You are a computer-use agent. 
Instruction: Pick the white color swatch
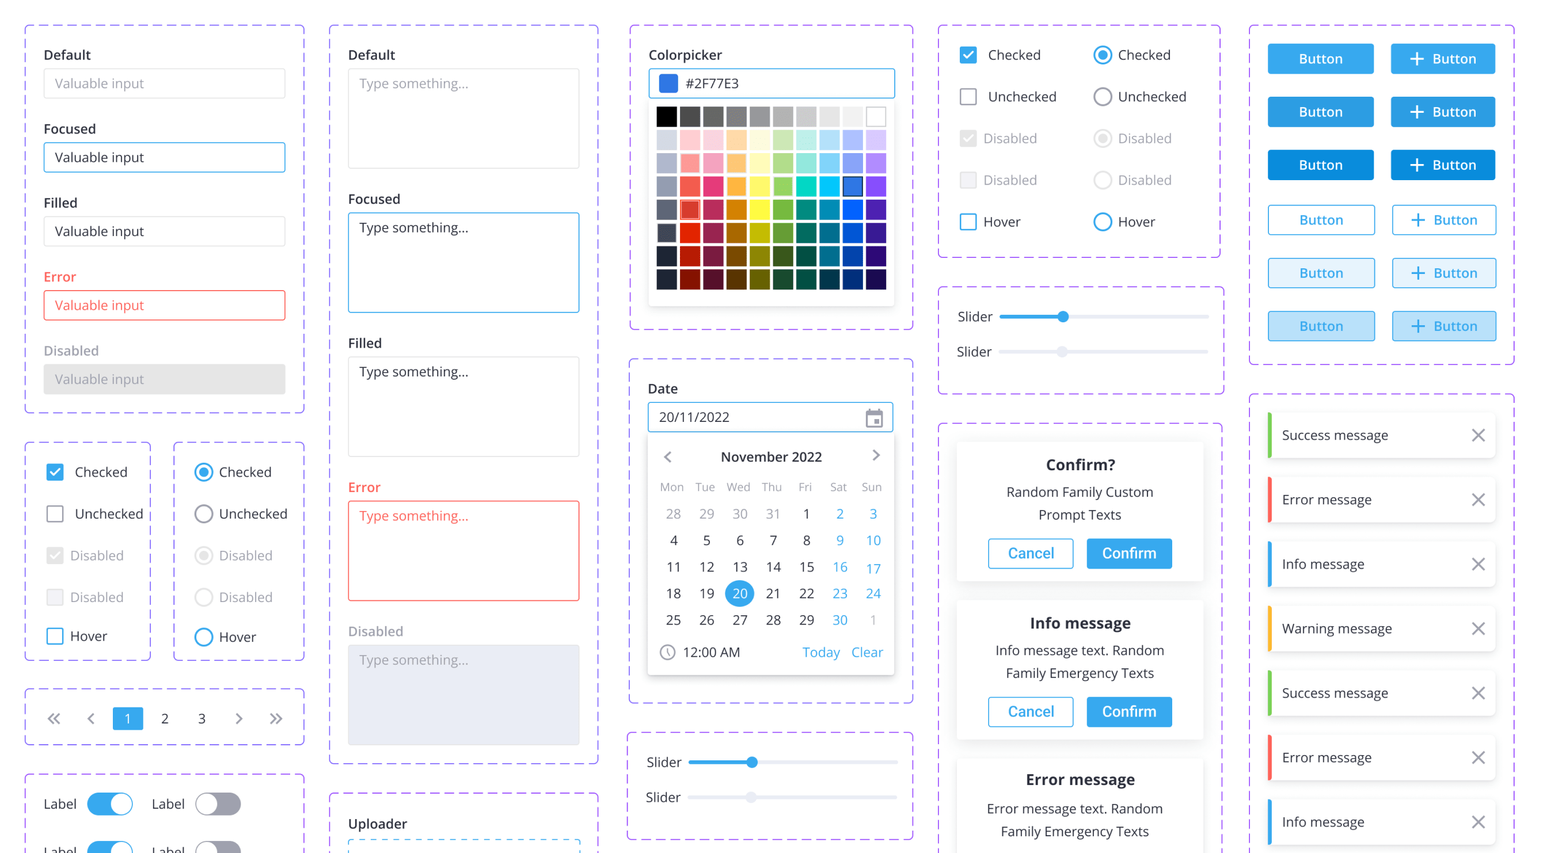[x=876, y=116]
